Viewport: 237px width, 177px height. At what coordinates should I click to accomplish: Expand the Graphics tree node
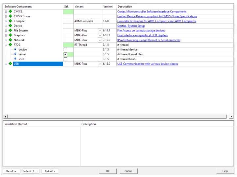tap(6, 35)
